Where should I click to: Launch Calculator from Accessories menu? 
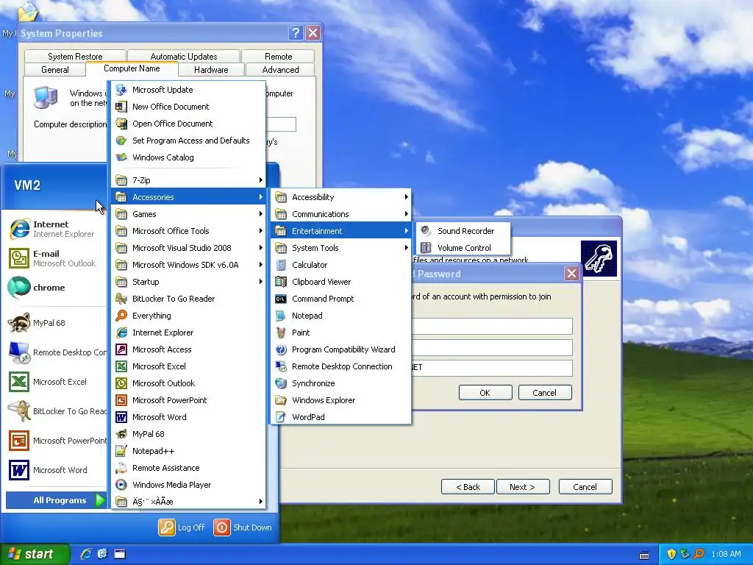[x=341, y=265]
